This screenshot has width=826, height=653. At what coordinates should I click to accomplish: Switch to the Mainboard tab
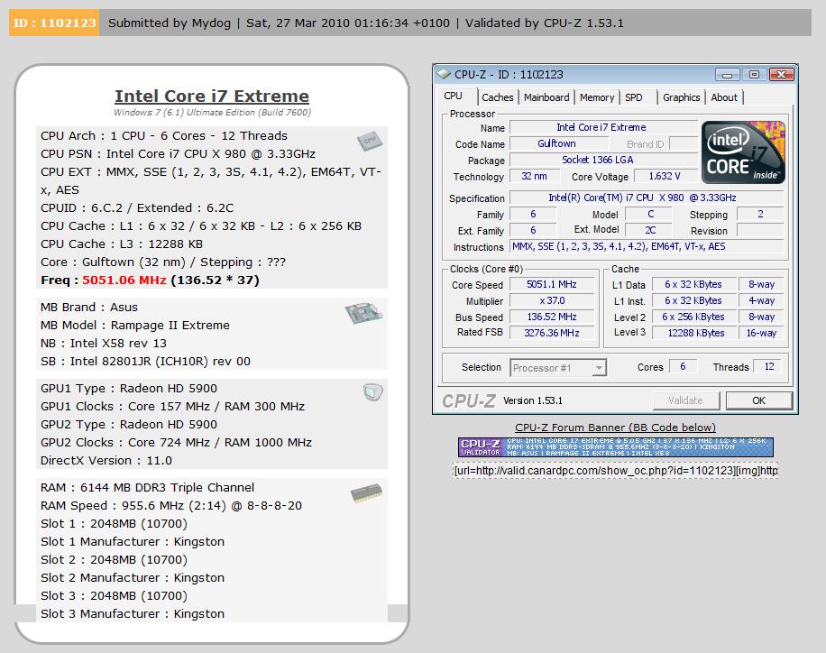pos(546,97)
